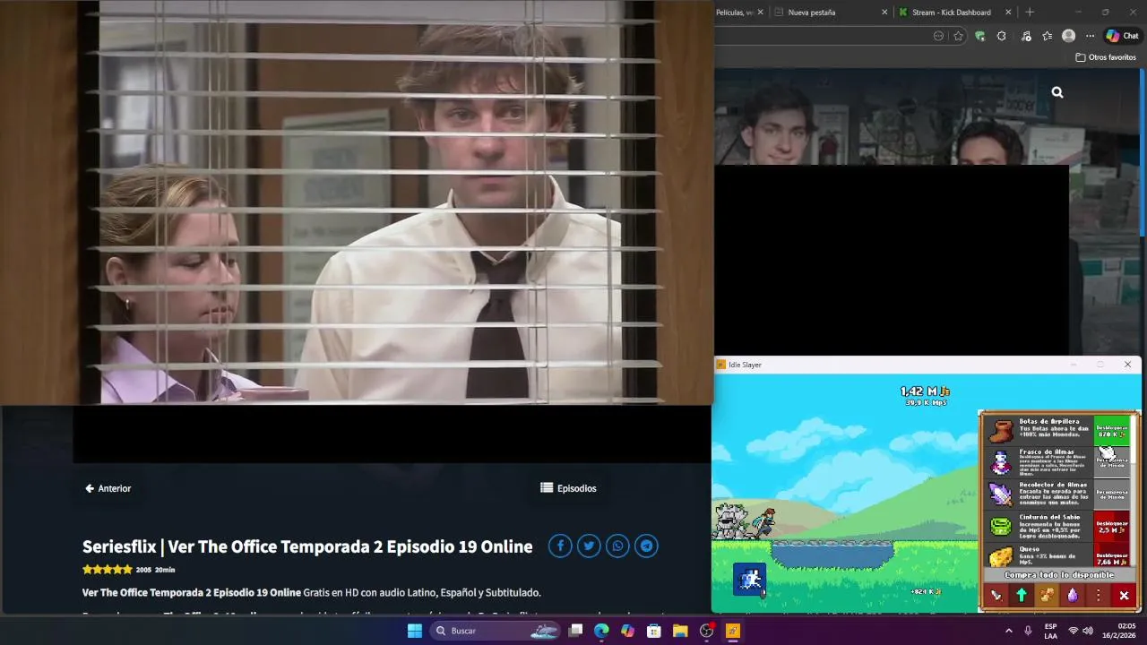1147x645 pixels.
Task: Share episode on Facebook
Action: (x=560, y=546)
